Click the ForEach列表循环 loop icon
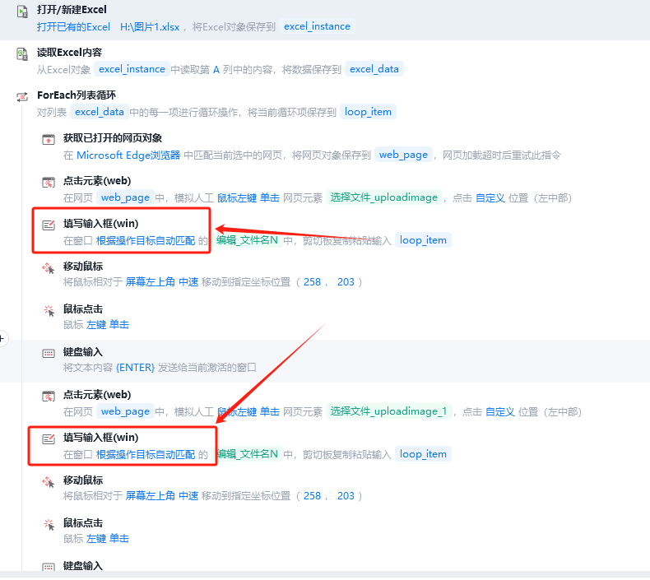This screenshot has height=580, width=650. pyautogui.click(x=22, y=97)
